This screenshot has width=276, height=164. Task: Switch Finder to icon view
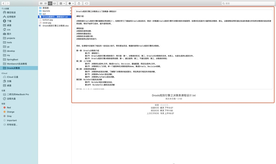pos(41,3)
